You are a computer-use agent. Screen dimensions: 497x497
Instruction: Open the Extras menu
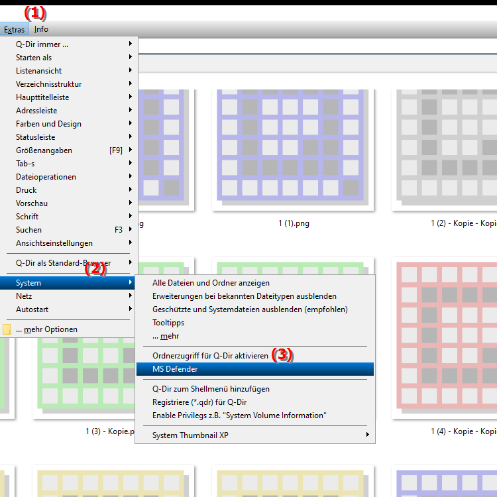click(15, 29)
